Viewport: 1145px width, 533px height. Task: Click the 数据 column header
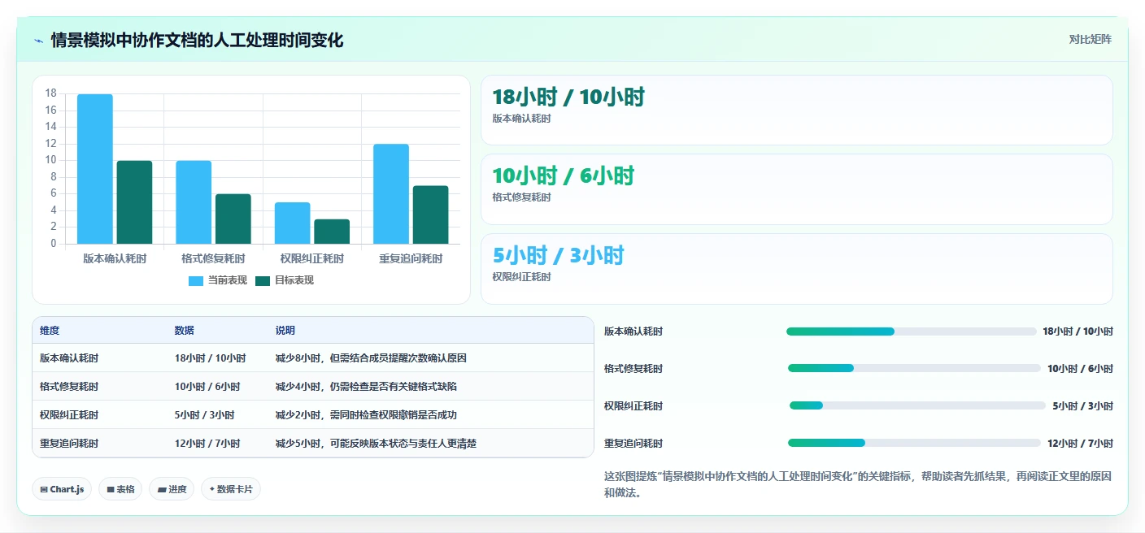184,331
